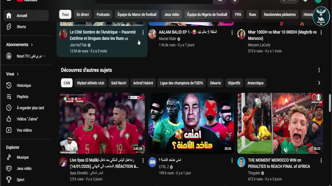Select the Jeux vidéo filter chip at top

(172, 14)
